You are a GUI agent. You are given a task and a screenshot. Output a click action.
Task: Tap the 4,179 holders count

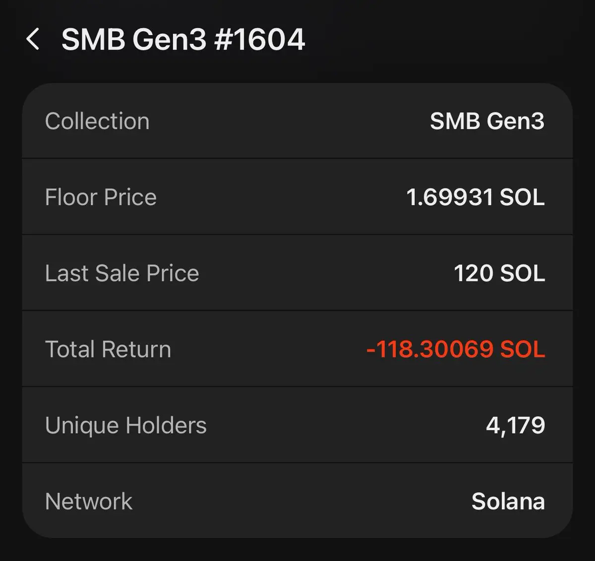pos(515,425)
